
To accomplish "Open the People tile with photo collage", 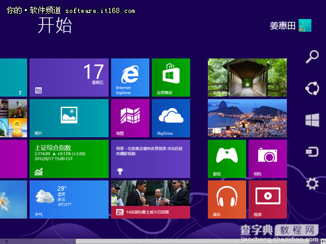I will click(x=14, y=118).
